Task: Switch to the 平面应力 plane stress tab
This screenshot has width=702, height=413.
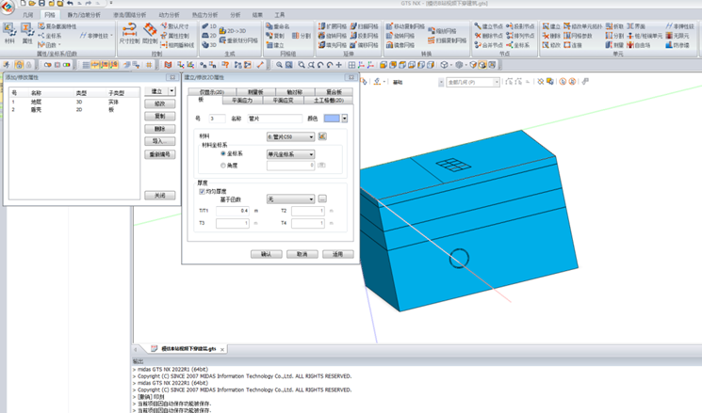Action: click(x=242, y=100)
